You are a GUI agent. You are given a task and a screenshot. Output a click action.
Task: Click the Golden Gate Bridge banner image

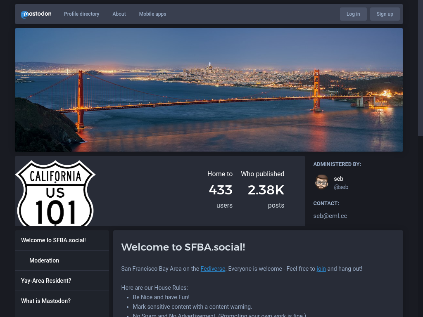pyautogui.click(x=209, y=90)
